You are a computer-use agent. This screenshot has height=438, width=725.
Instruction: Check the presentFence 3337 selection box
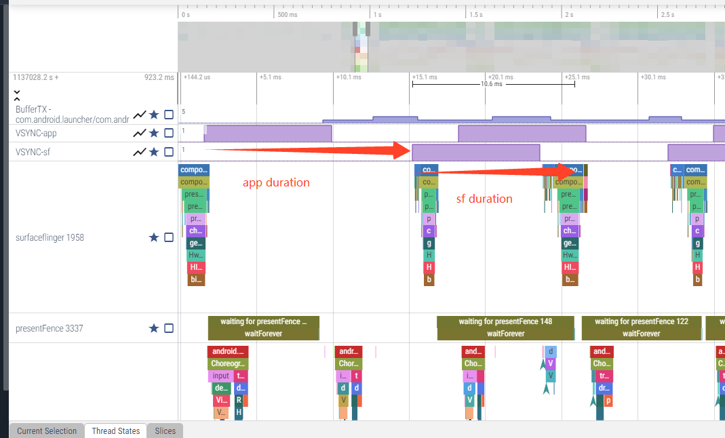click(169, 329)
